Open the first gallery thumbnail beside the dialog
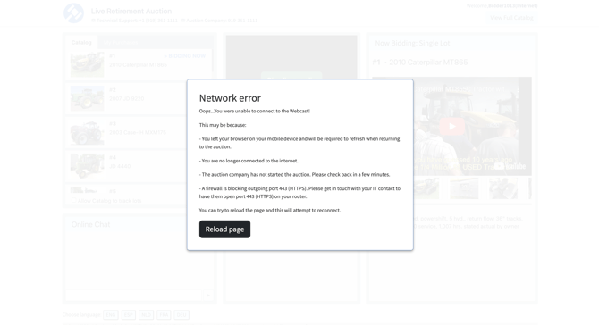 [x=426, y=188]
